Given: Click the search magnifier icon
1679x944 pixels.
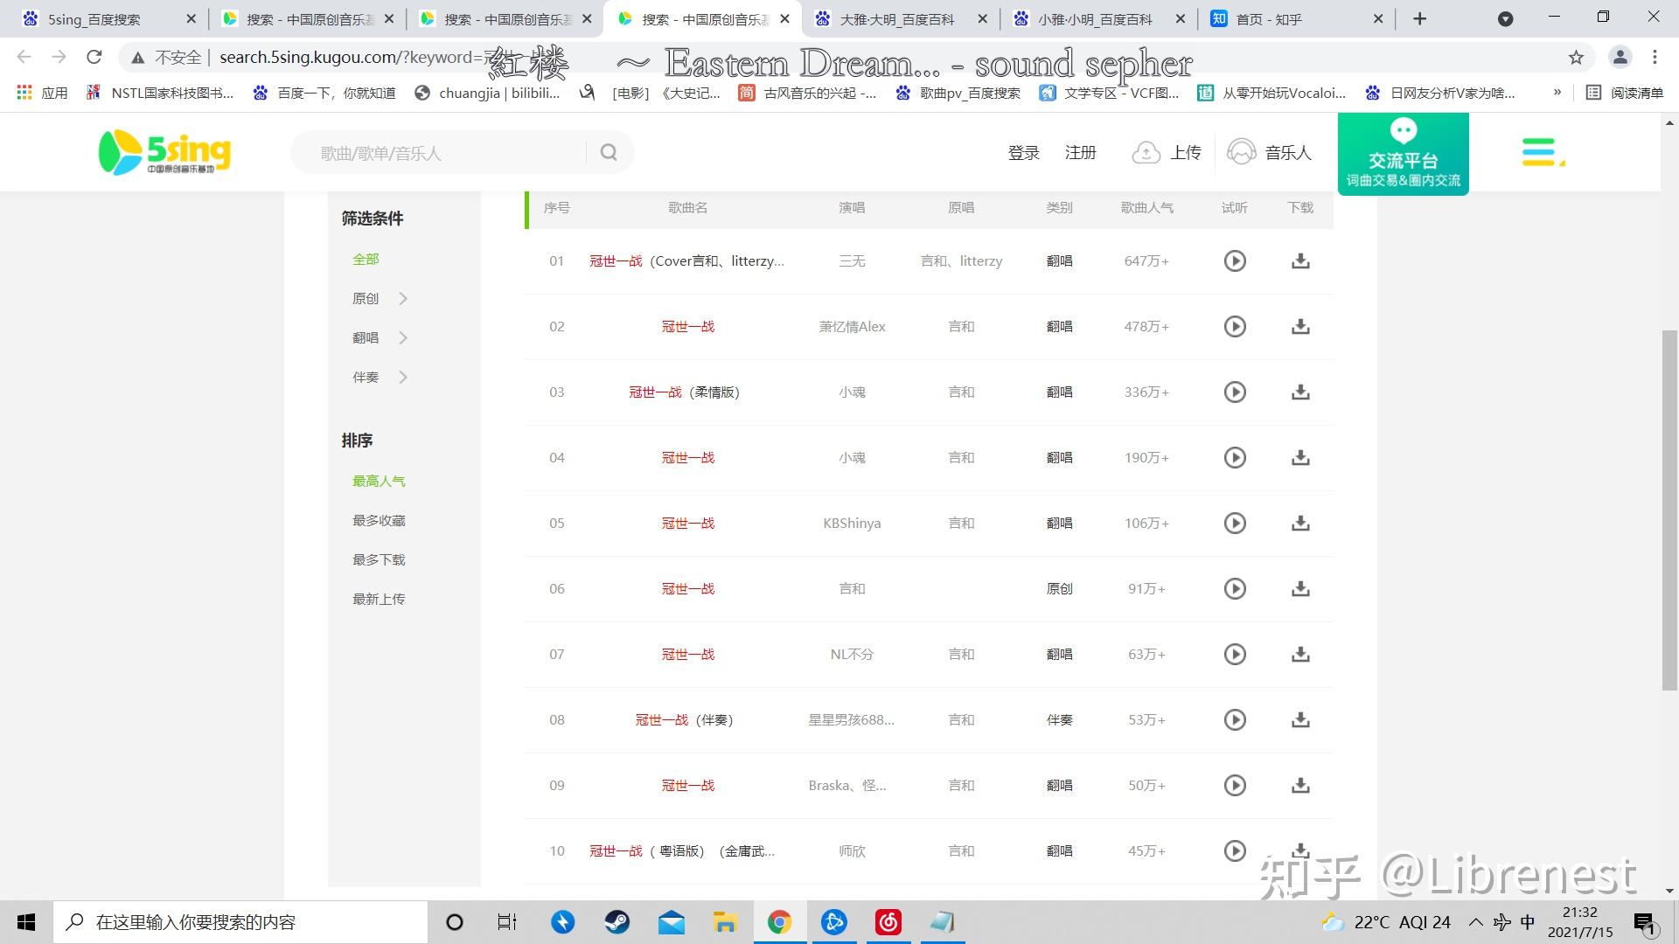Looking at the screenshot, I should point(609,153).
